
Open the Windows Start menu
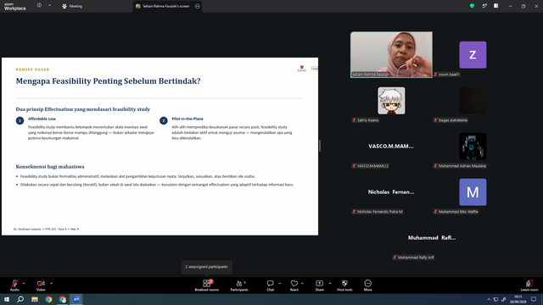7,299
